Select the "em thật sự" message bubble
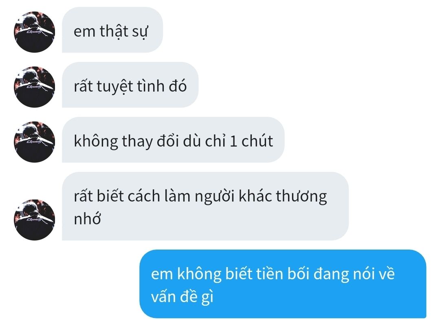 112,30
